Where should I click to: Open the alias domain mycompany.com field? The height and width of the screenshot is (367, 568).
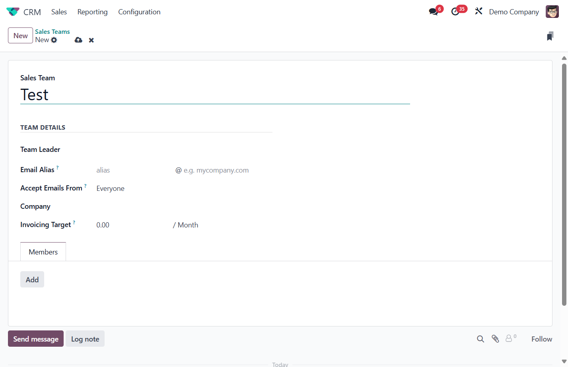[x=227, y=170]
